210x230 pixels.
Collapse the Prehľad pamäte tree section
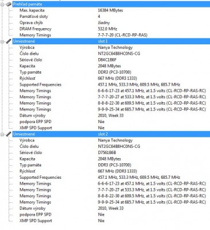tap(2, 4)
